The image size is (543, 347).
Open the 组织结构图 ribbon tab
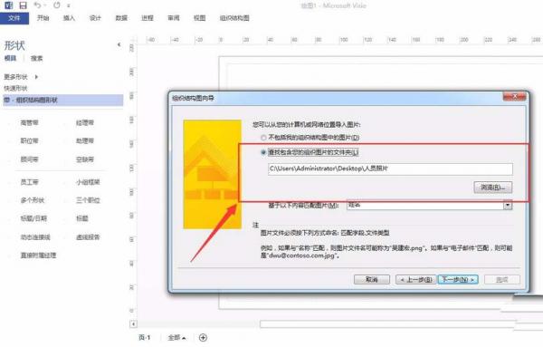pyautogui.click(x=234, y=18)
